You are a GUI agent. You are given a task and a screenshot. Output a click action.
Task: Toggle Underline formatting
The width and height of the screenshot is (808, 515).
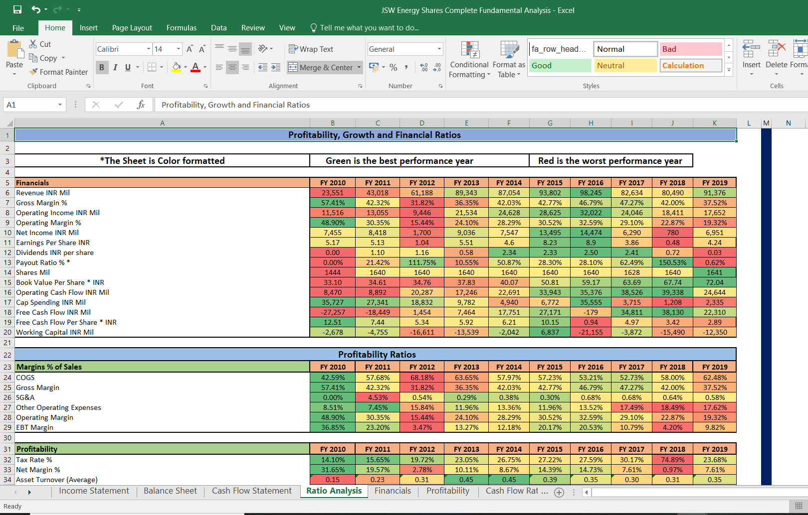[128, 67]
